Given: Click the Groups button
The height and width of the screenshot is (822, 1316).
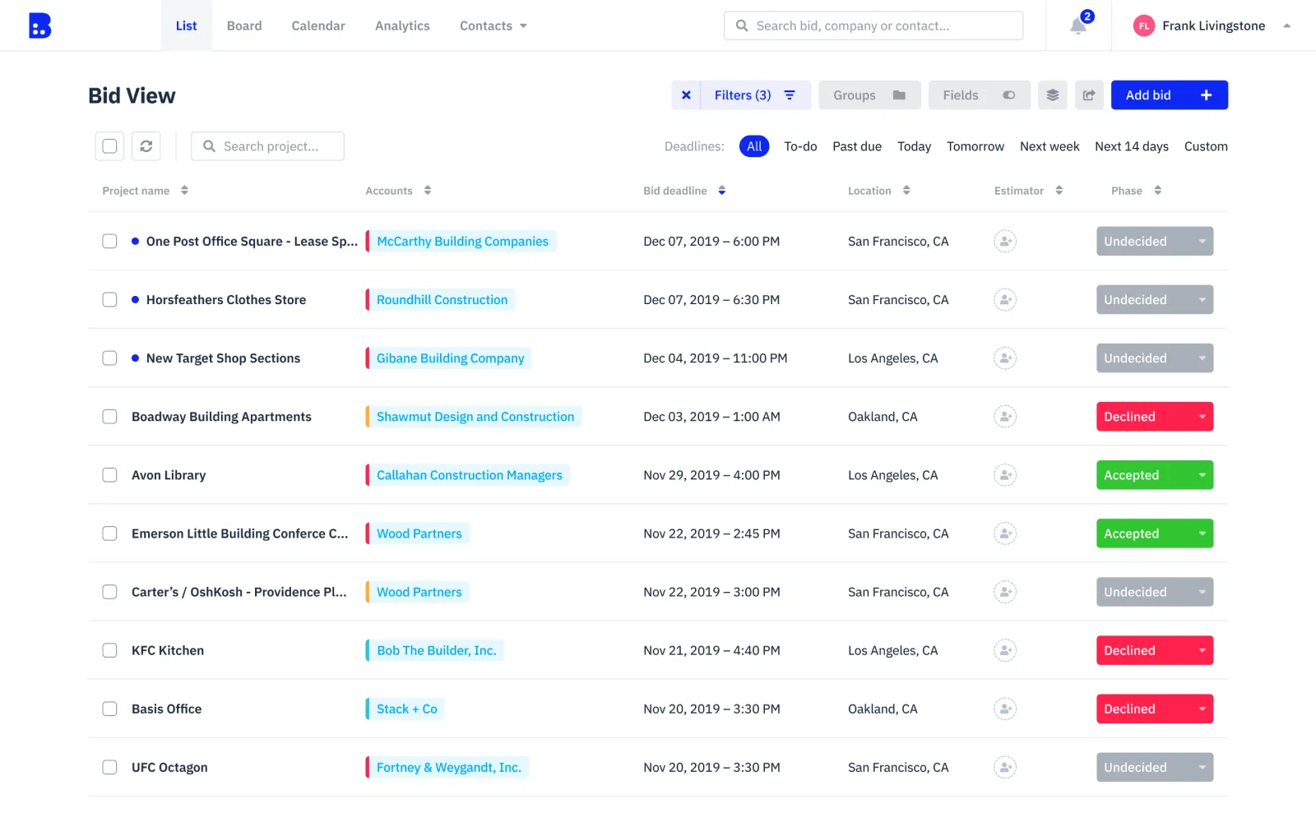Looking at the screenshot, I should point(869,95).
